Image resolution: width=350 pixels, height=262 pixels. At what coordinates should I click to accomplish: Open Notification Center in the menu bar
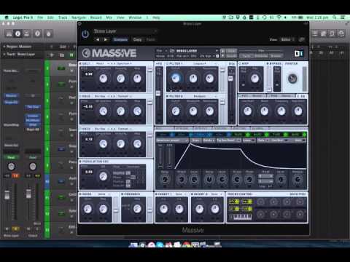point(343,17)
